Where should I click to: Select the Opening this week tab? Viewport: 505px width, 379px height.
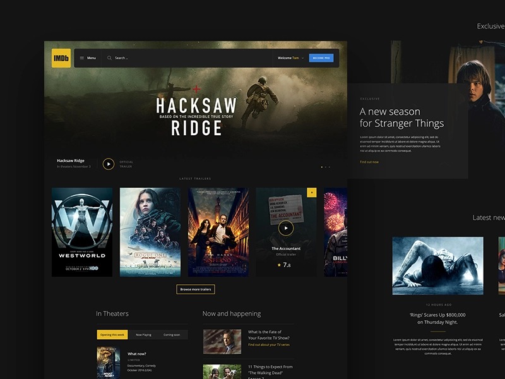112,335
